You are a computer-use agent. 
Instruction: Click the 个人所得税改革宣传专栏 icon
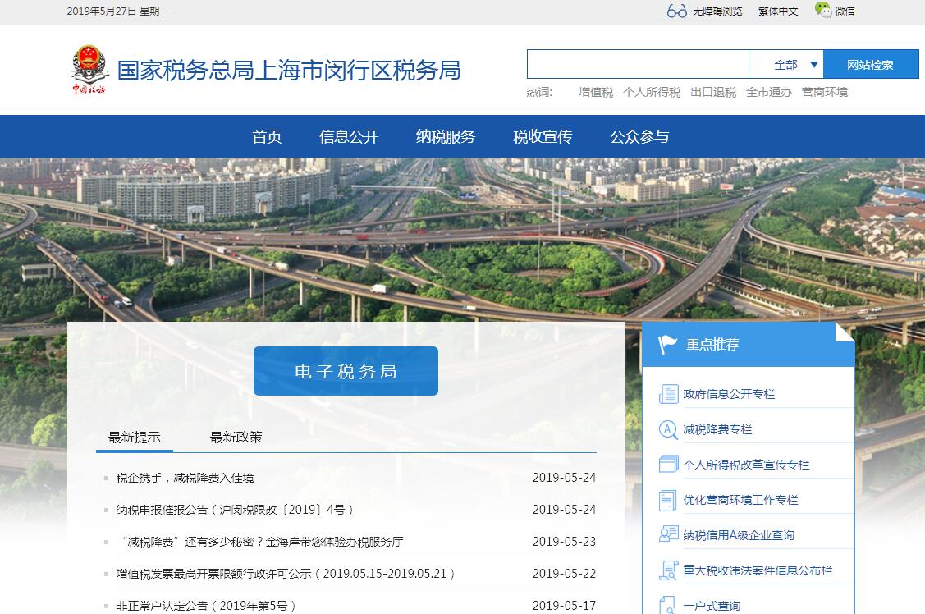pos(668,465)
